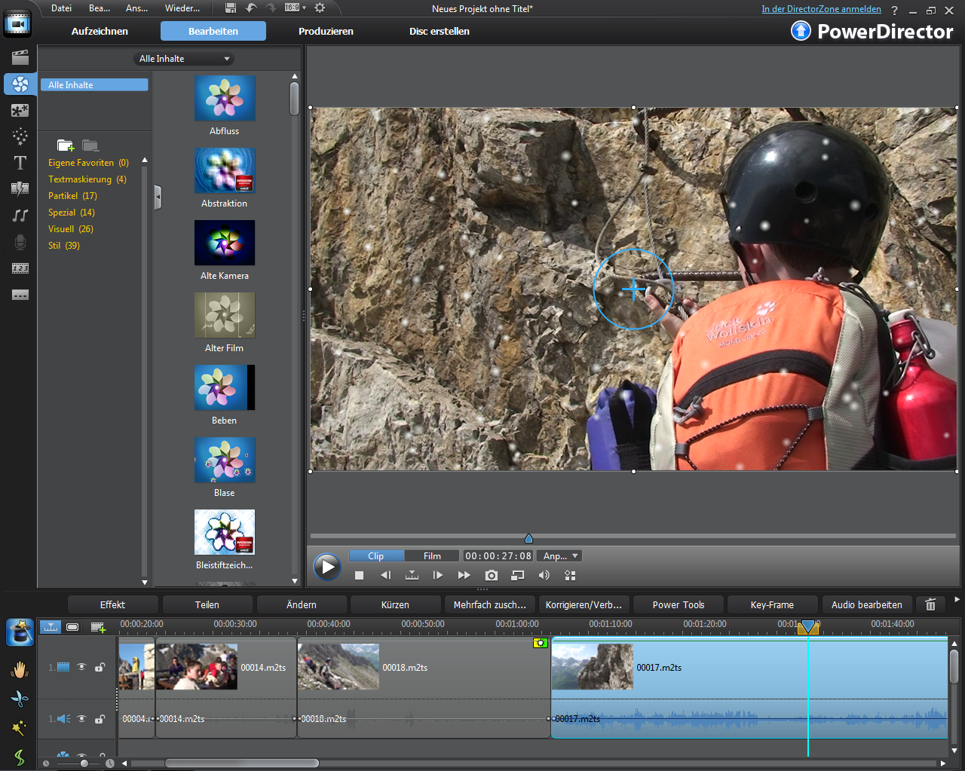Click the play button in preview
This screenshot has width=965, height=771.
326,566
